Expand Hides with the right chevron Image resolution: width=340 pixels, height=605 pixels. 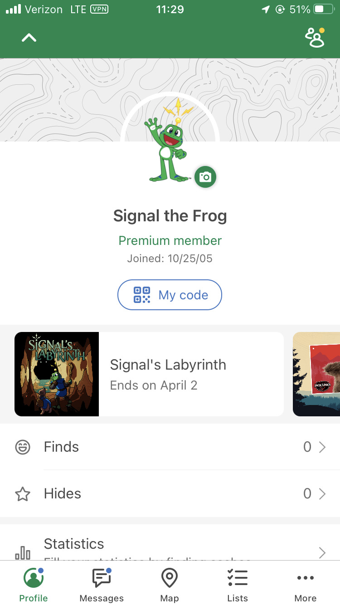click(x=322, y=494)
